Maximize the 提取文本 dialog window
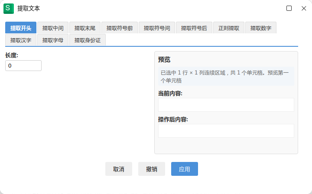This screenshot has width=312, height=194. pyautogui.click(x=289, y=8)
